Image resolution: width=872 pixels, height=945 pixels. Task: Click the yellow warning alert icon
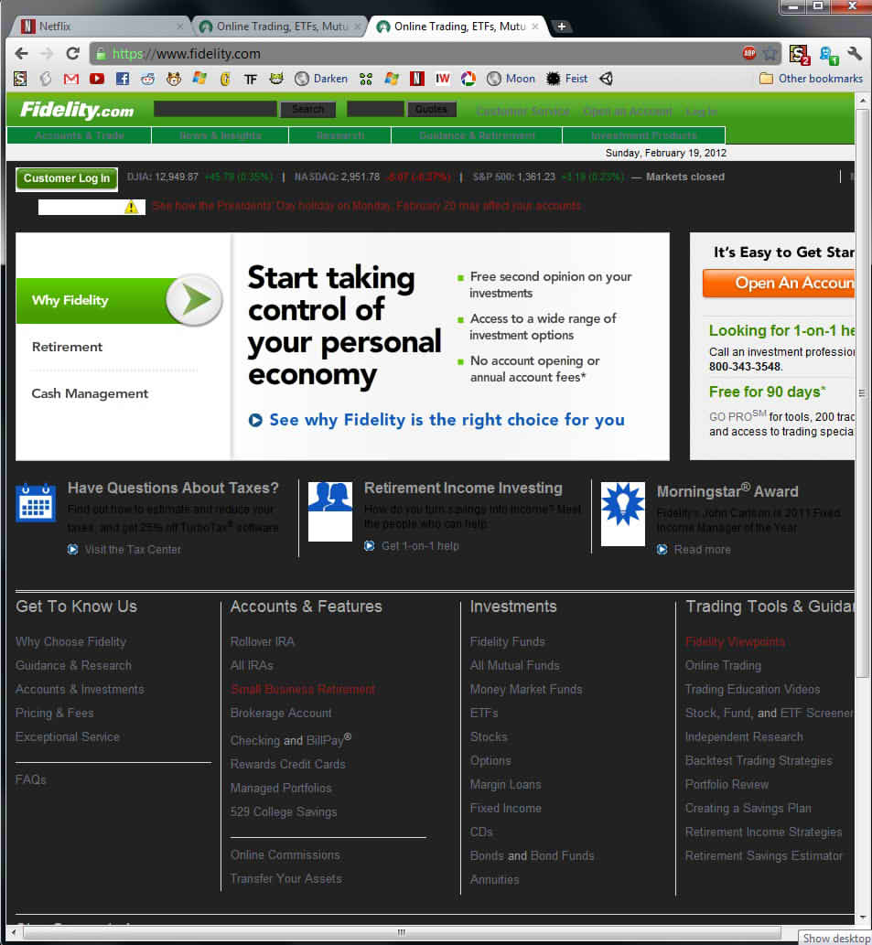pyautogui.click(x=131, y=208)
